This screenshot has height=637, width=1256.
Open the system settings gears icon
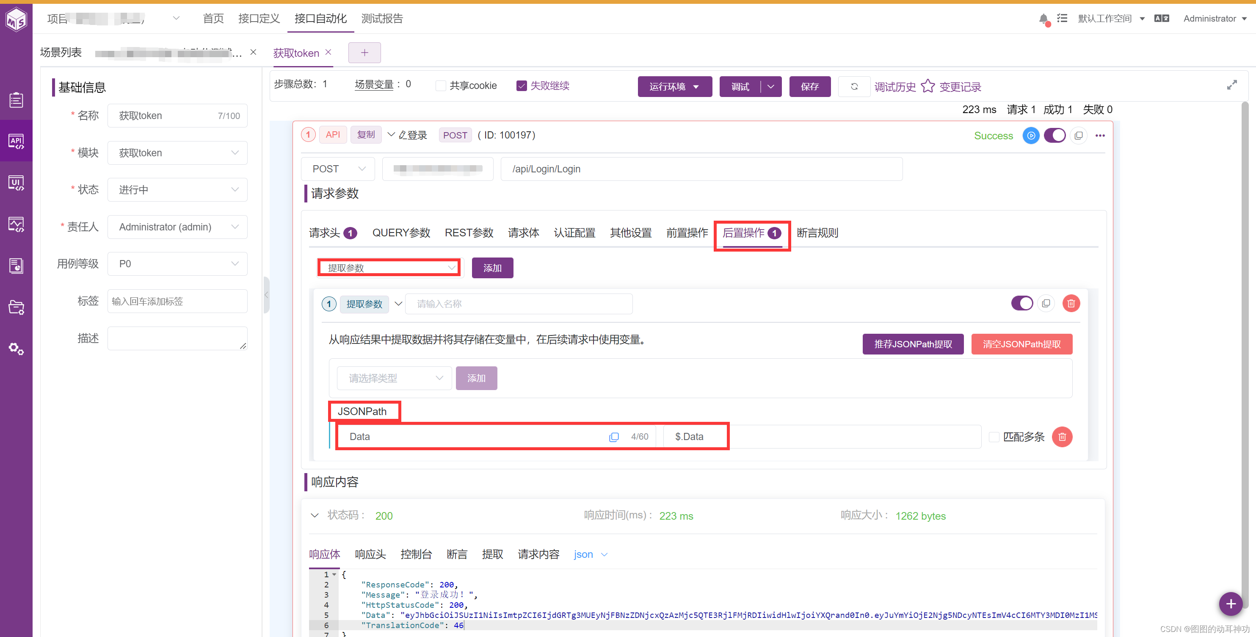coord(16,349)
